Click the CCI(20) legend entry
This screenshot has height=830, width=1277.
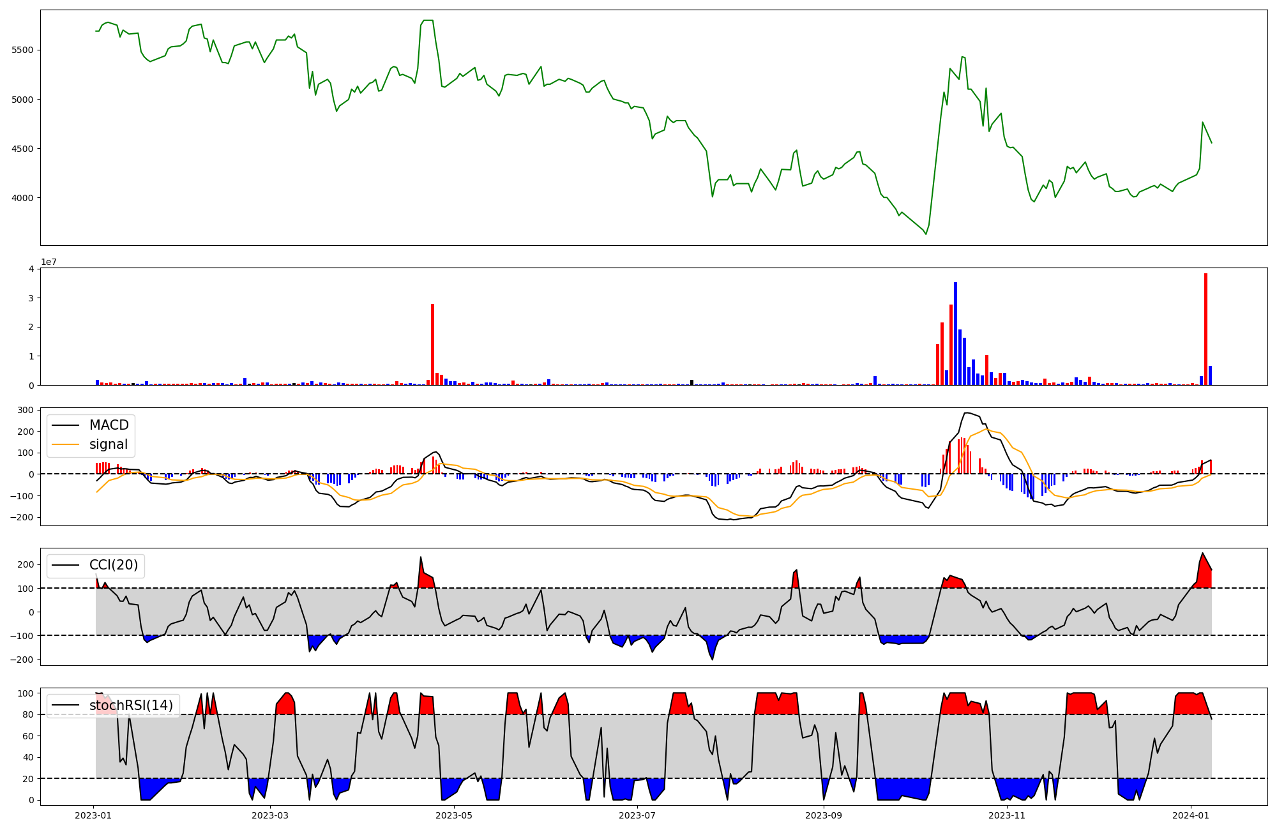click(x=113, y=565)
